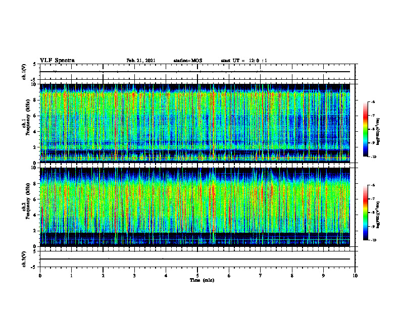
Task: Click the "10" tick on ch.1 frequency axis
Action: [34, 84]
